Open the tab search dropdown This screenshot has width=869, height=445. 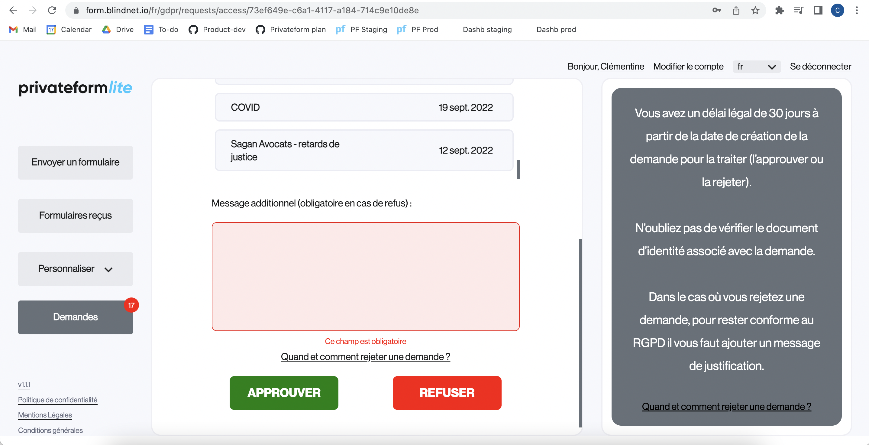(x=799, y=10)
